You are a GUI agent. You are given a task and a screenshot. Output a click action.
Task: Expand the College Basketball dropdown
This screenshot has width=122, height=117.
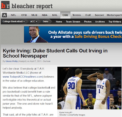(x=14, y=21)
